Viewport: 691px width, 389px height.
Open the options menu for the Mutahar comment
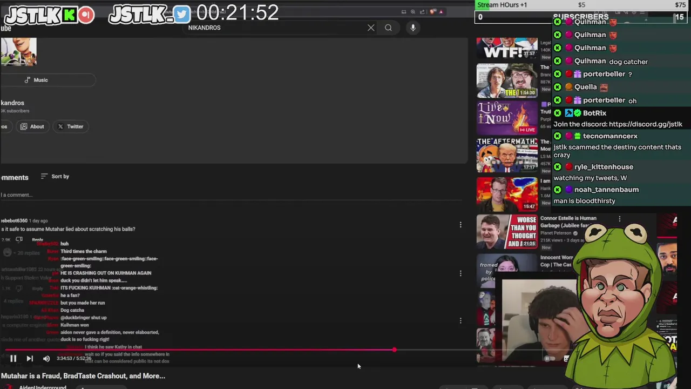(x=460, y=225)
